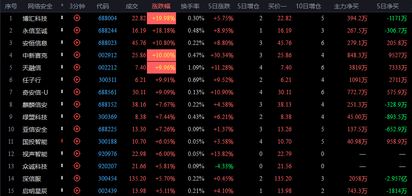Open 3-minute replay icon for 天融信
The image size is (412, 196).
77,67
